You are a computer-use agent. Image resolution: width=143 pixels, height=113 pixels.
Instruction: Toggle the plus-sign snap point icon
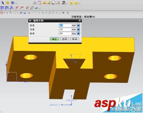coord(57,13)
